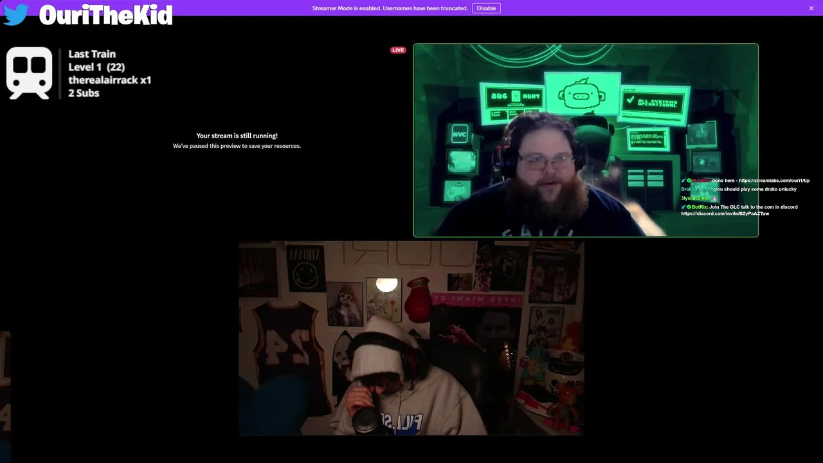Click 'Streamer Mode is enabled' banner text
Viewport: 823px width, 463px height.
point(390,8)
